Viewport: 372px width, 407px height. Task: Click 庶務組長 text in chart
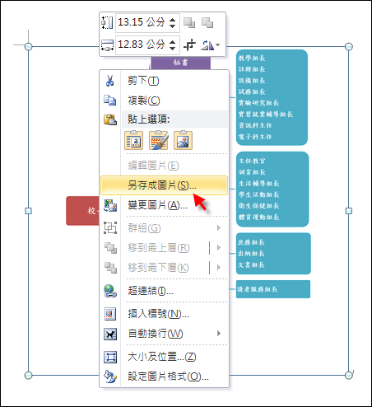coord(251,242)
